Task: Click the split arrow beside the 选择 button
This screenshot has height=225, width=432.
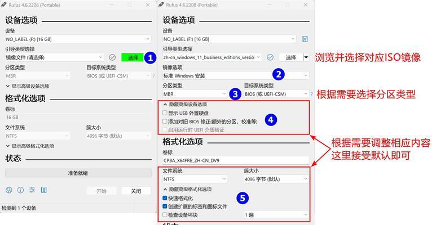Action: pyautogui.click(x=306, y=57)
